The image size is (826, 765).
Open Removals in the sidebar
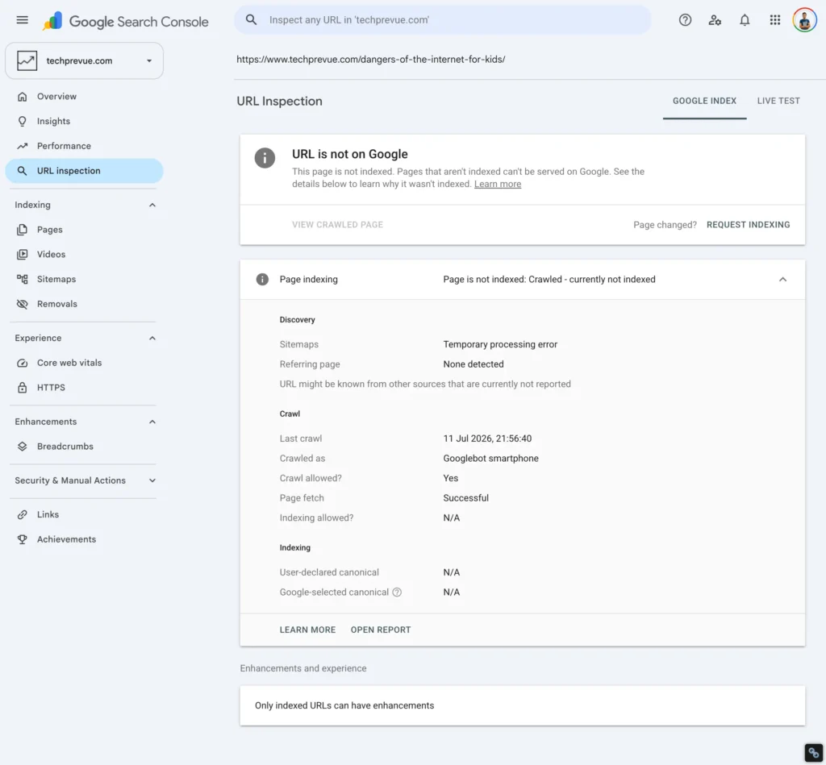click(x=57, y=304)
